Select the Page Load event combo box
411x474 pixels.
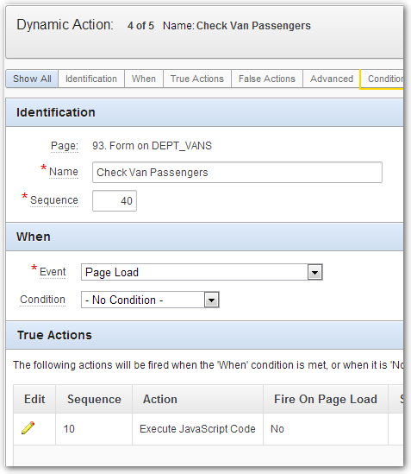202,272
